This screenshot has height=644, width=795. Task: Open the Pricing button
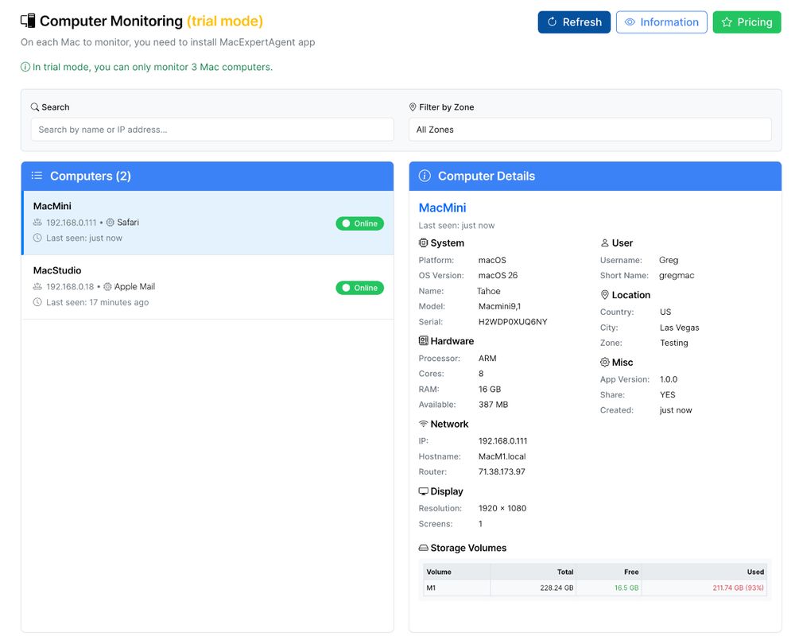pyautogui.click(x=747, y=22)
